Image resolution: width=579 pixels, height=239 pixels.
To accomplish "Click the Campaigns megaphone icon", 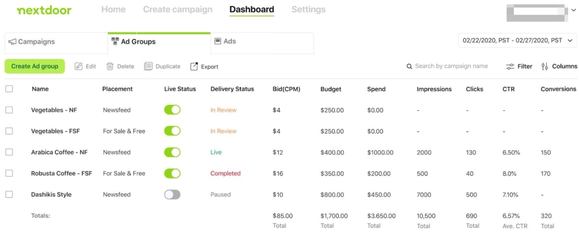I will point(12,42).
